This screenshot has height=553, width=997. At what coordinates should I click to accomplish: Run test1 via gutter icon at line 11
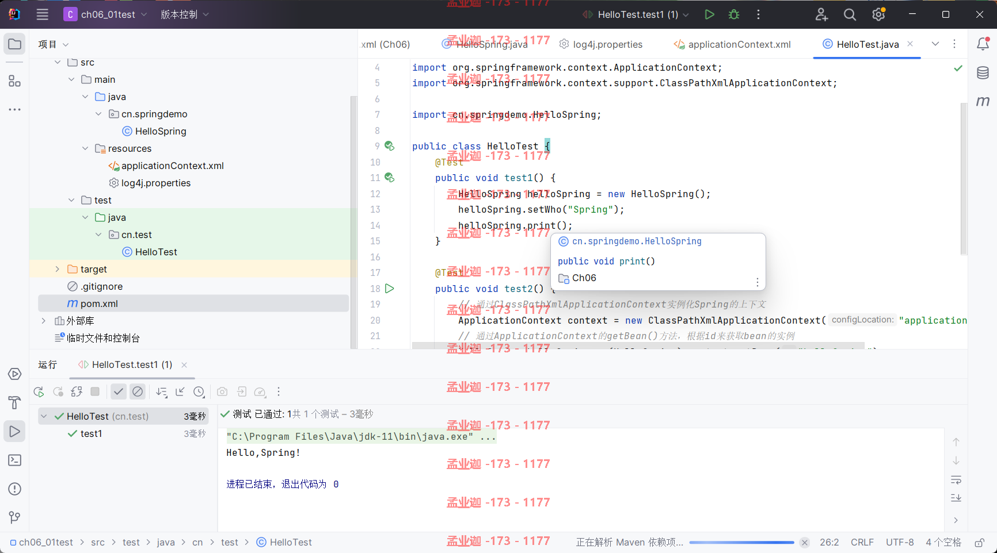(390, 178)
